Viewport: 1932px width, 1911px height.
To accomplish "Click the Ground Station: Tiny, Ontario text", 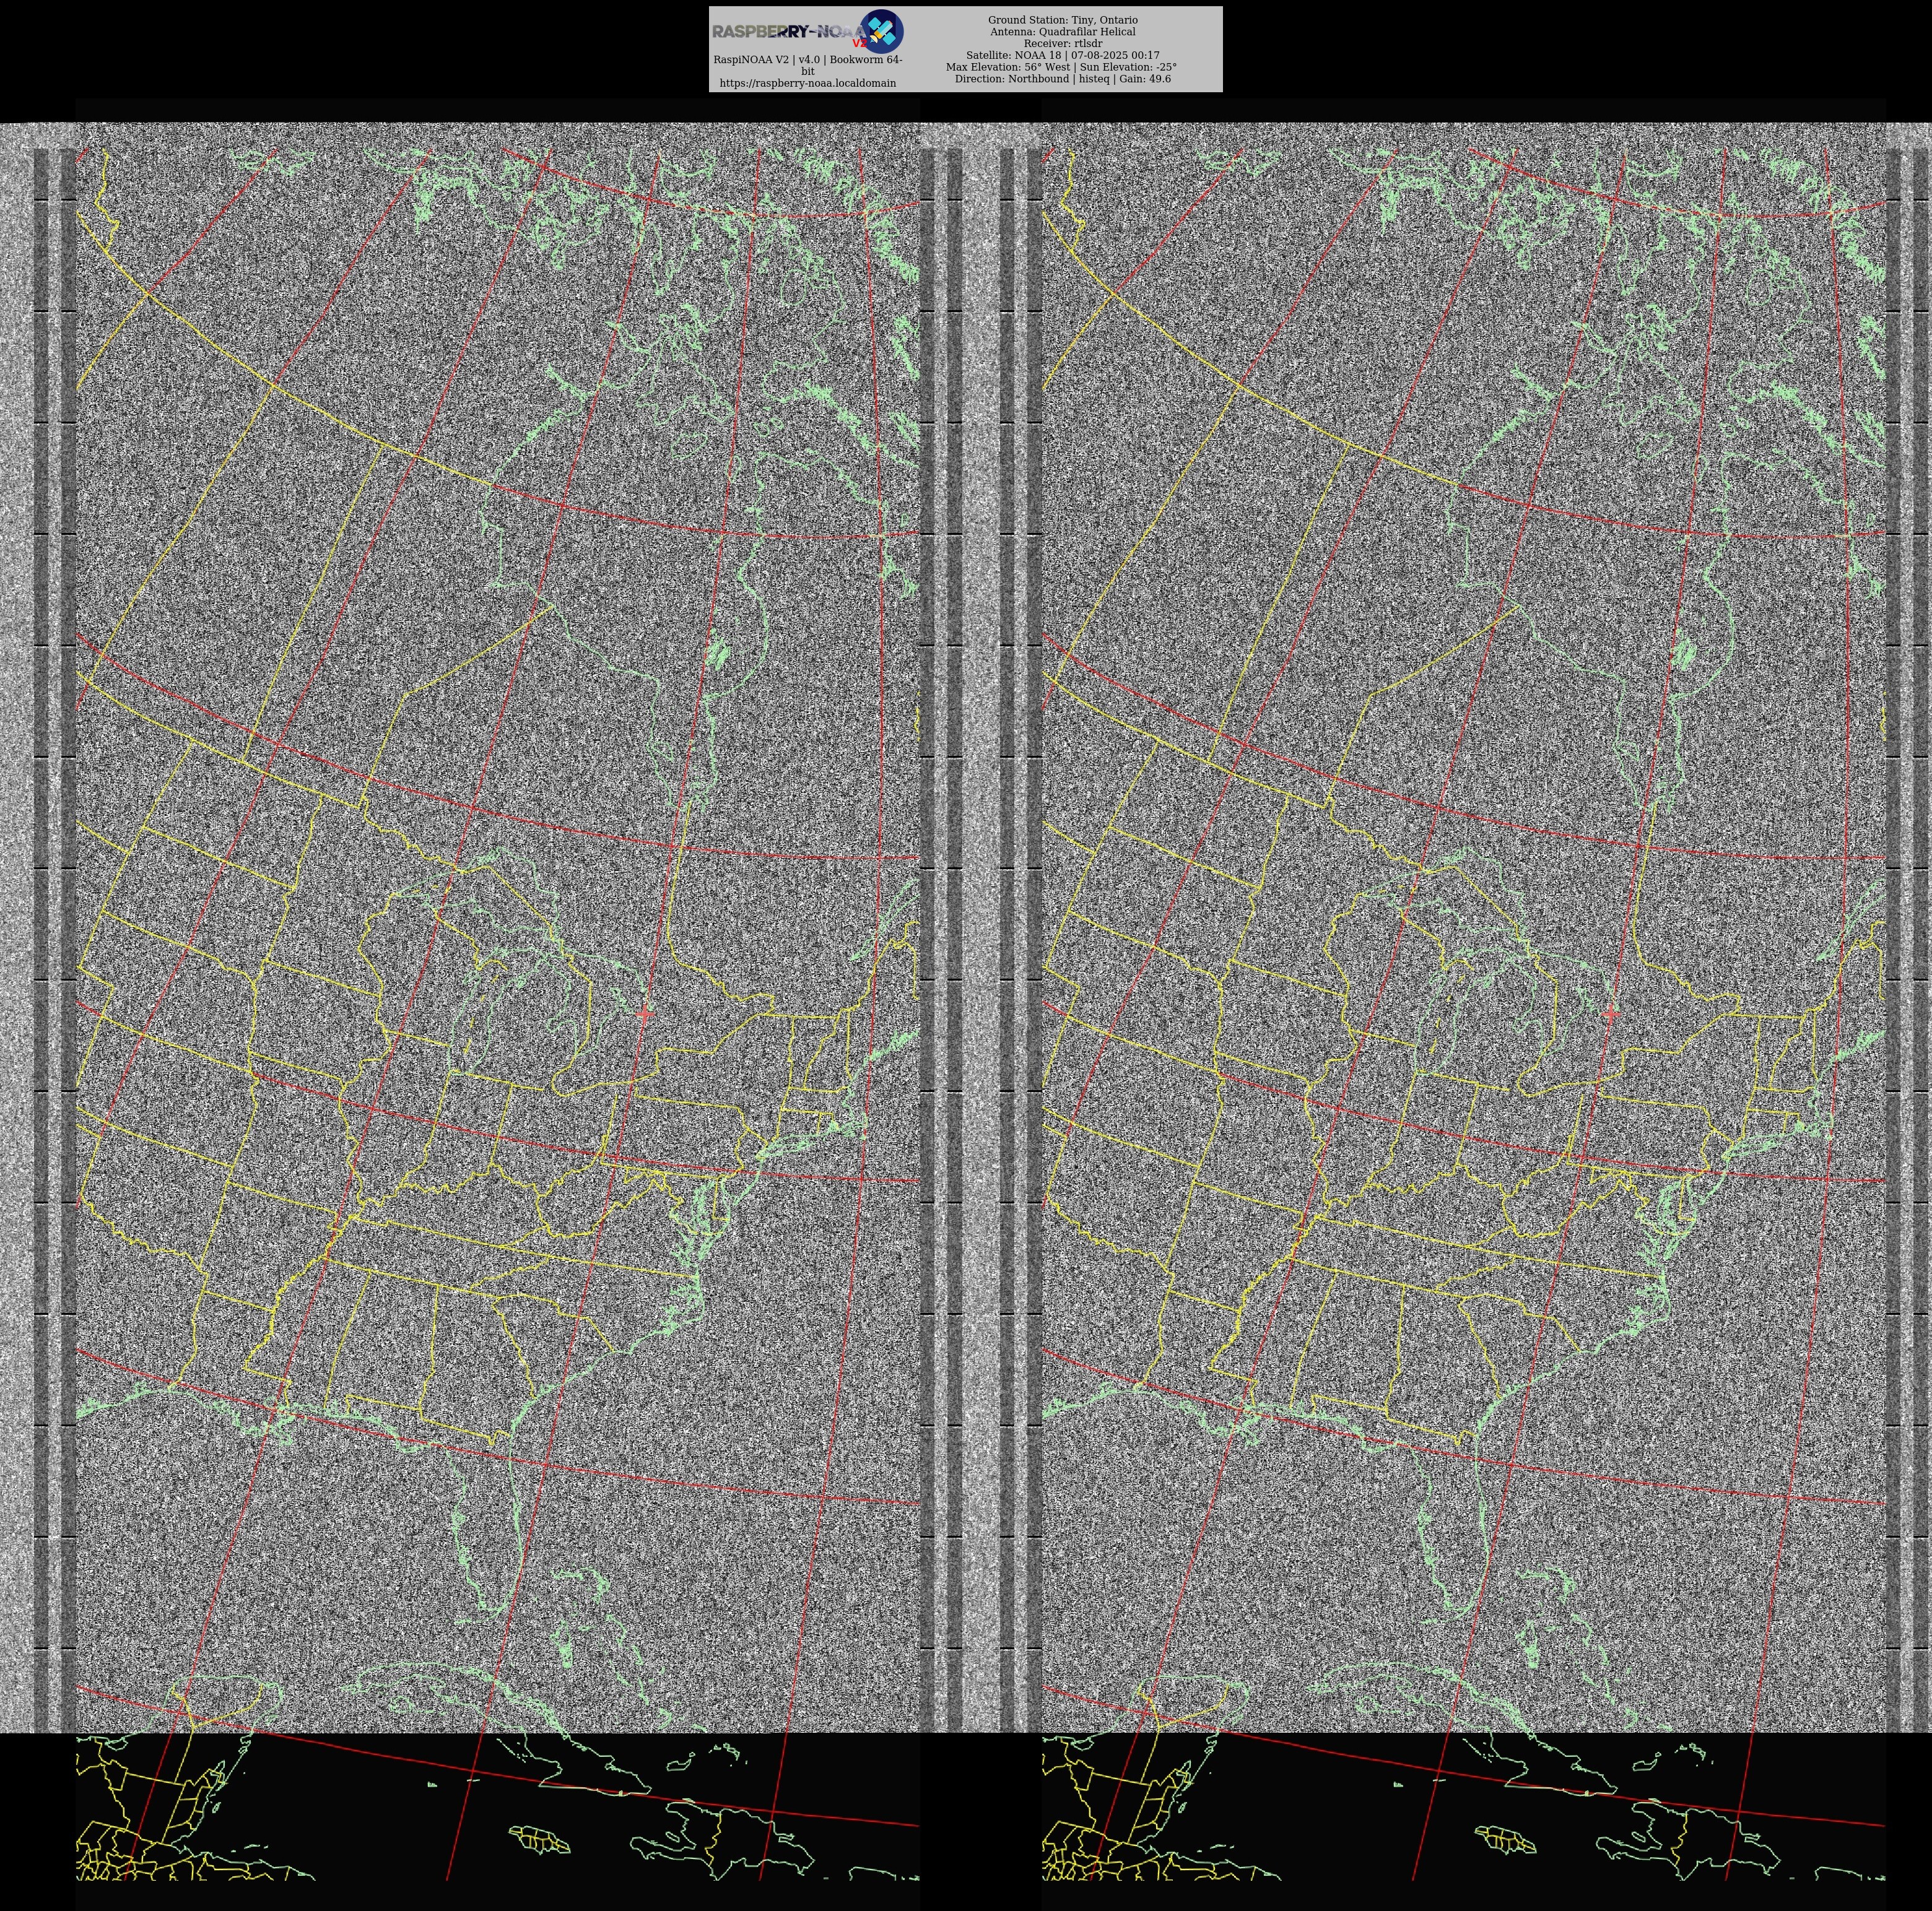I will coord(1062,20).
